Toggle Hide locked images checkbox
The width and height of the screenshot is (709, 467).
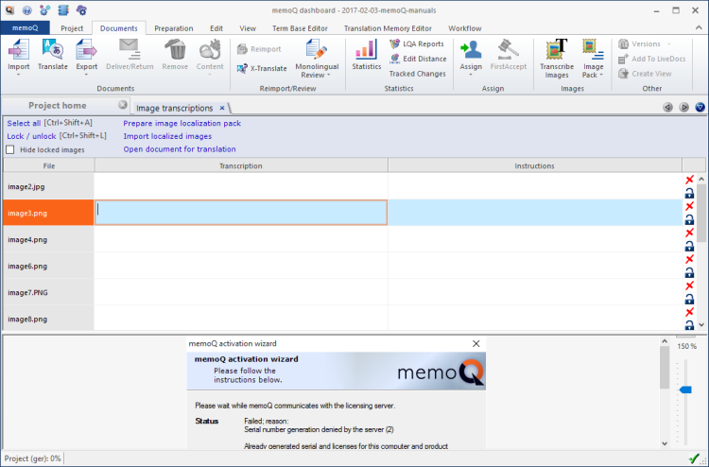click(10, 149)
